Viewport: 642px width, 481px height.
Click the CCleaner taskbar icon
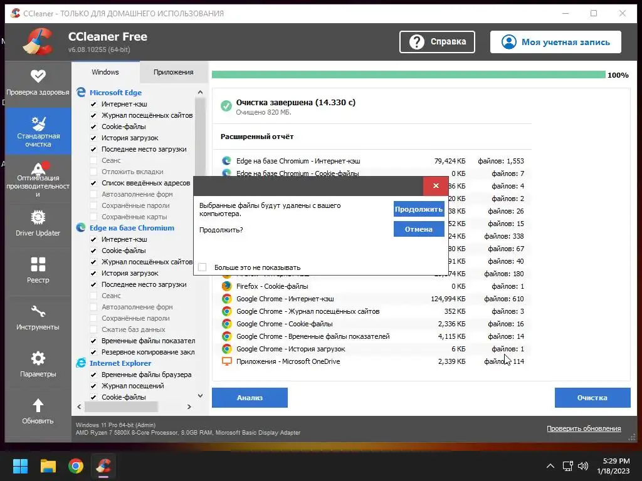click(x=103, y=466)
